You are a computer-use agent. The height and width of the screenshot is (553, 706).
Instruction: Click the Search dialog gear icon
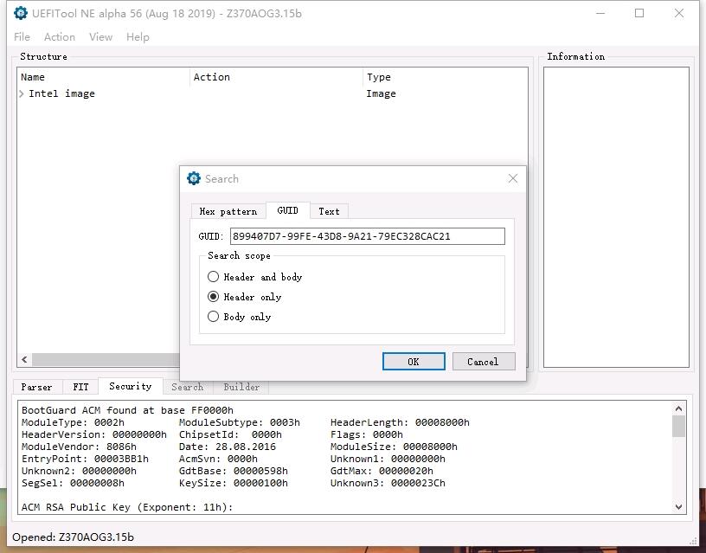pos(194,178)
